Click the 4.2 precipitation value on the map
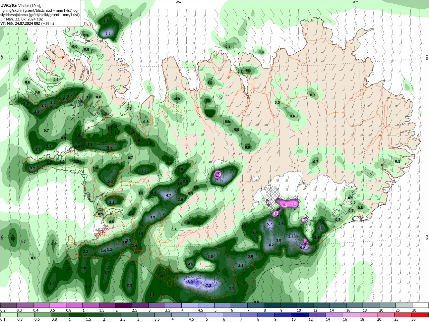Viewport: 429px width, 322px height. pos(271,245)
